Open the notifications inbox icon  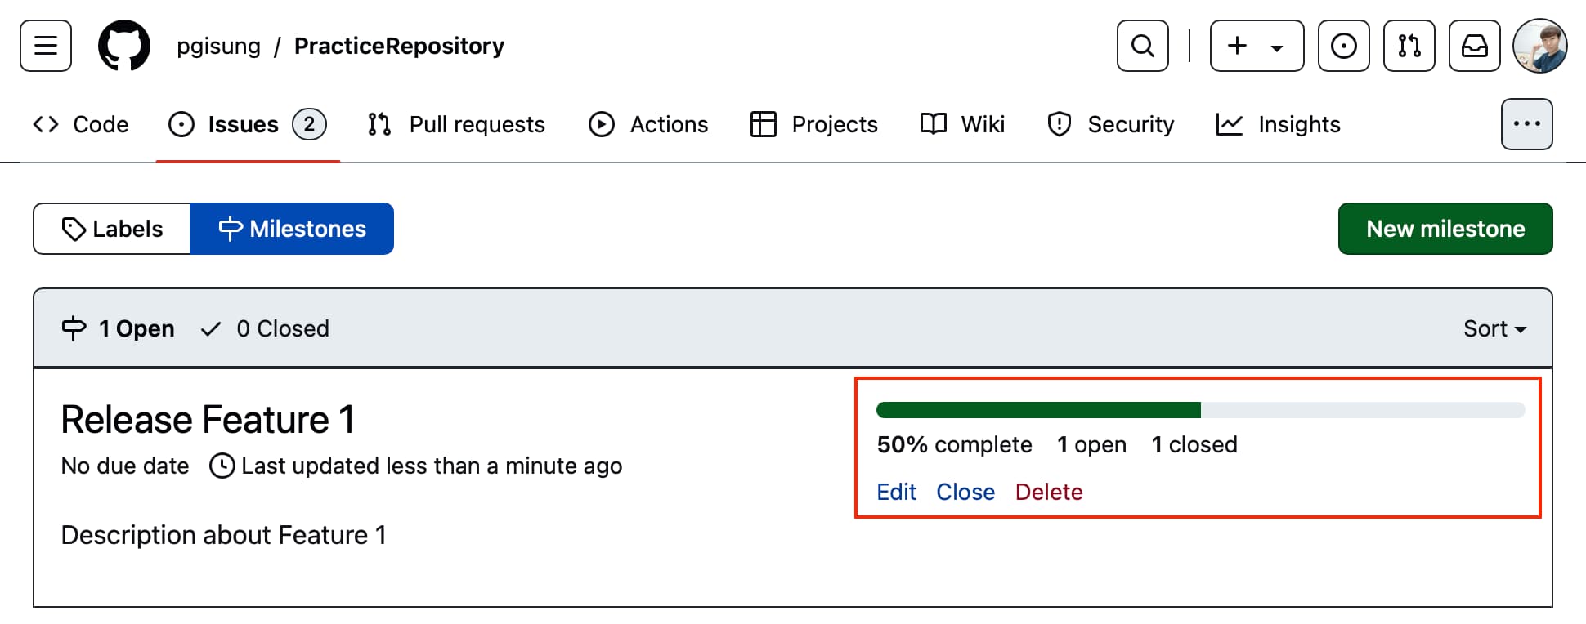(x=1475, y=46)
